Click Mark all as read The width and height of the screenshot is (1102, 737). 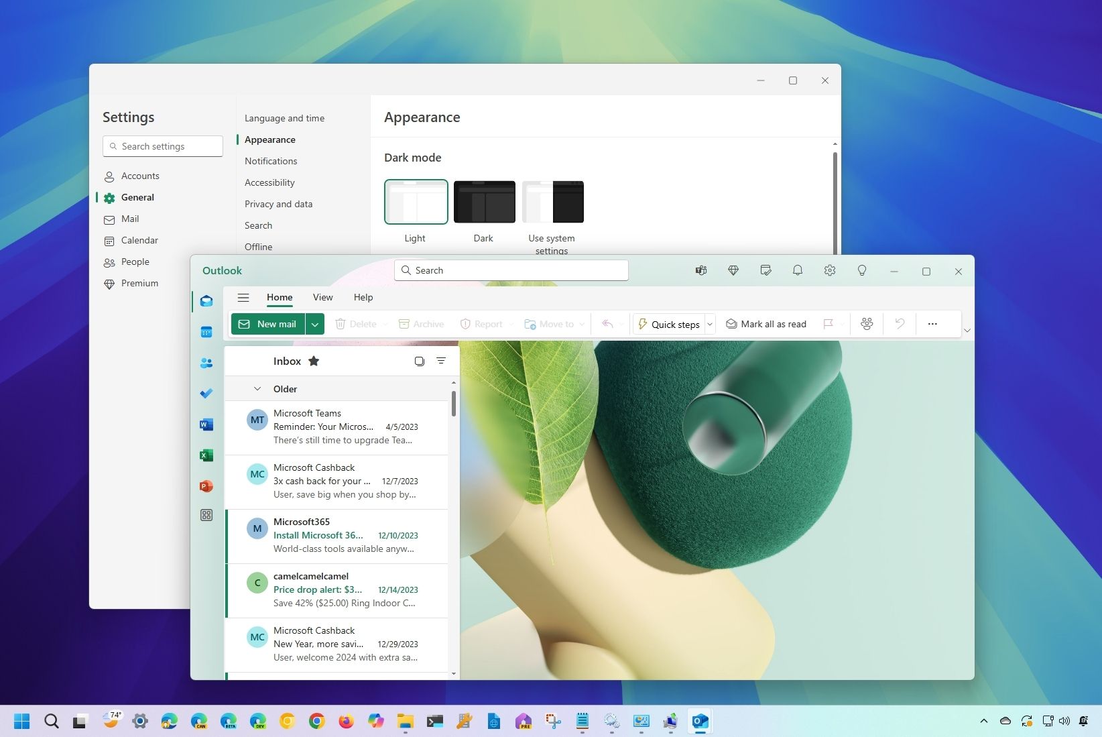click(766, 324)
